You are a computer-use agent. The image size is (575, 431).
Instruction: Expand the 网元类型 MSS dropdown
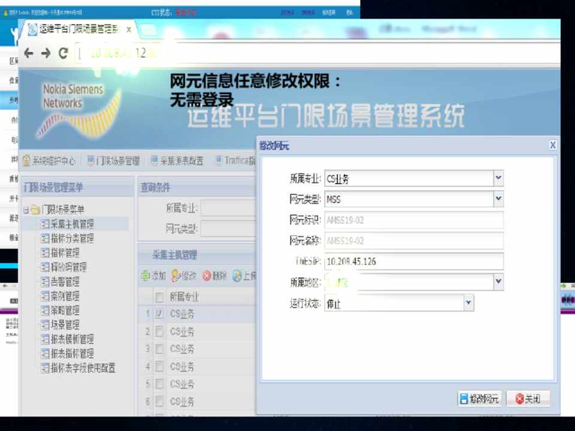[498, 199]
